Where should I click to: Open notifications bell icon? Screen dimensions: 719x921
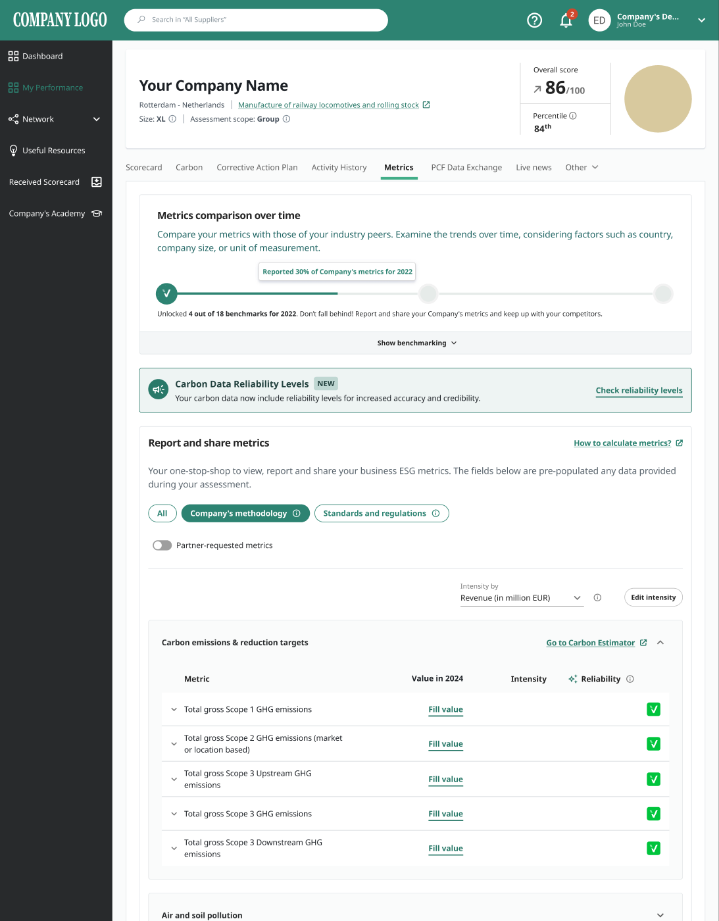(566, 20)
